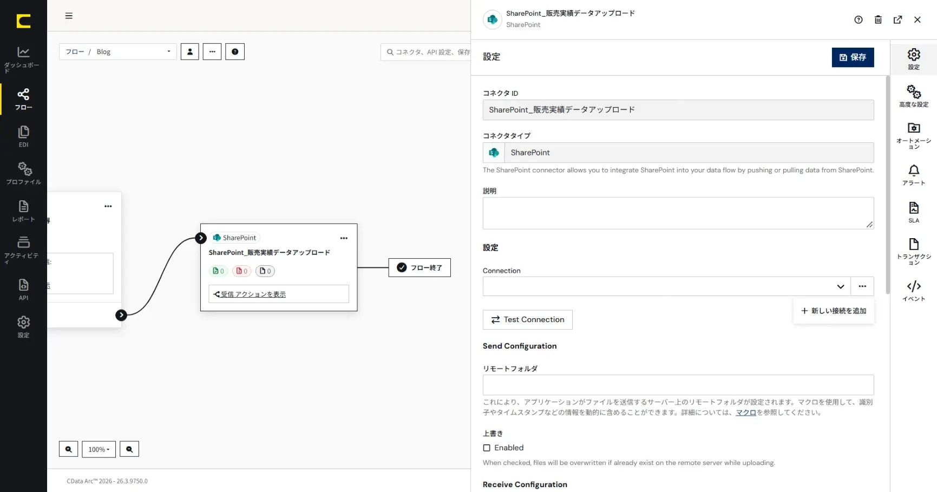Viewport: 937px width, 492px height.
Task: Switch to Advanced Settings tab
Action: point(914,96)
